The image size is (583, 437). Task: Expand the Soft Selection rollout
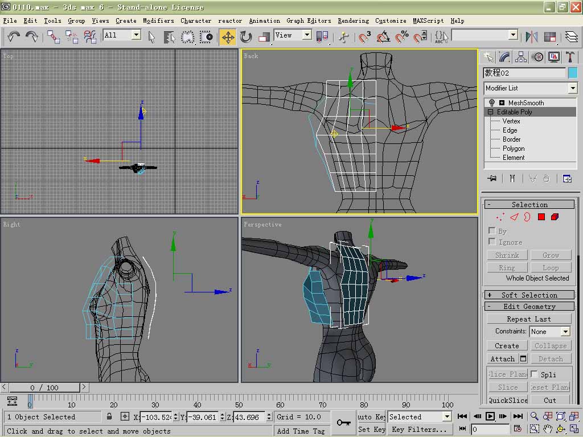pyautogui.click(x=529, y=295)
